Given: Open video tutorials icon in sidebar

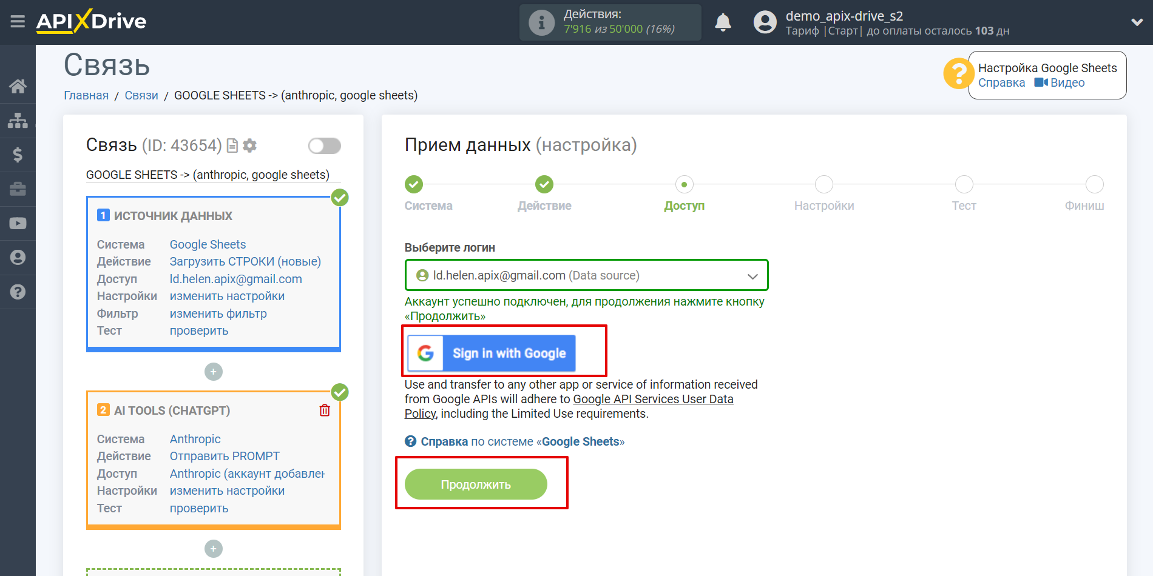Looking at the screenshot, I should (18, 223).
